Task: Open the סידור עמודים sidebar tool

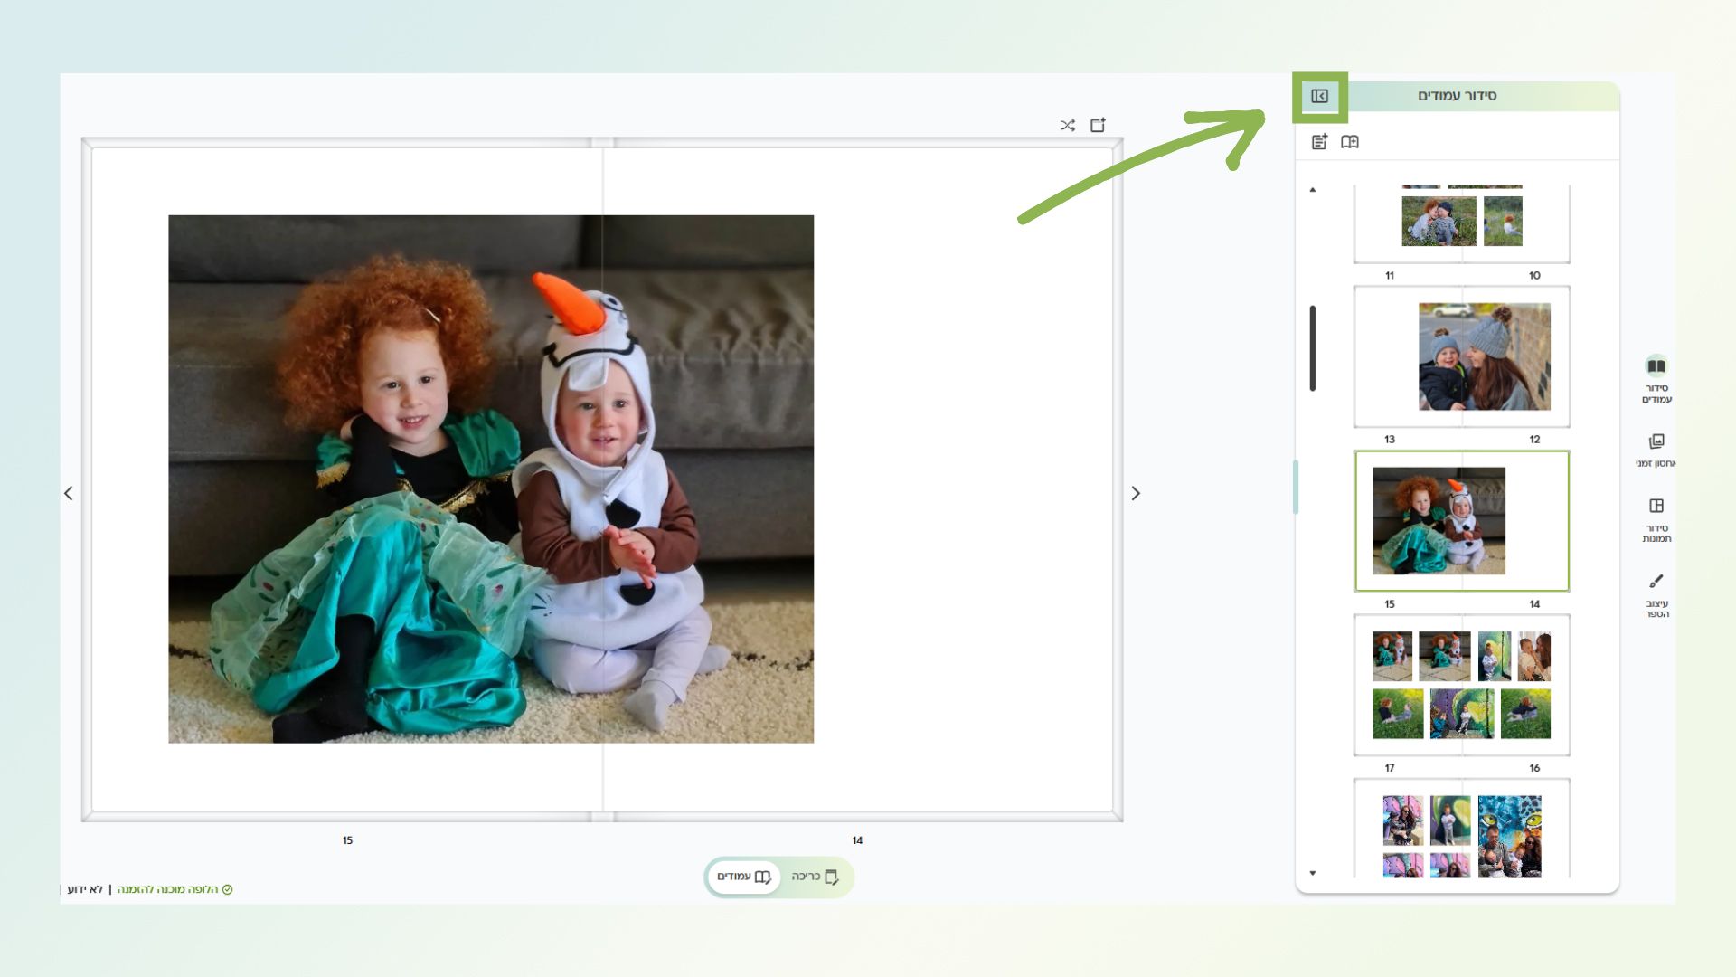Action: click(1656, 379)
